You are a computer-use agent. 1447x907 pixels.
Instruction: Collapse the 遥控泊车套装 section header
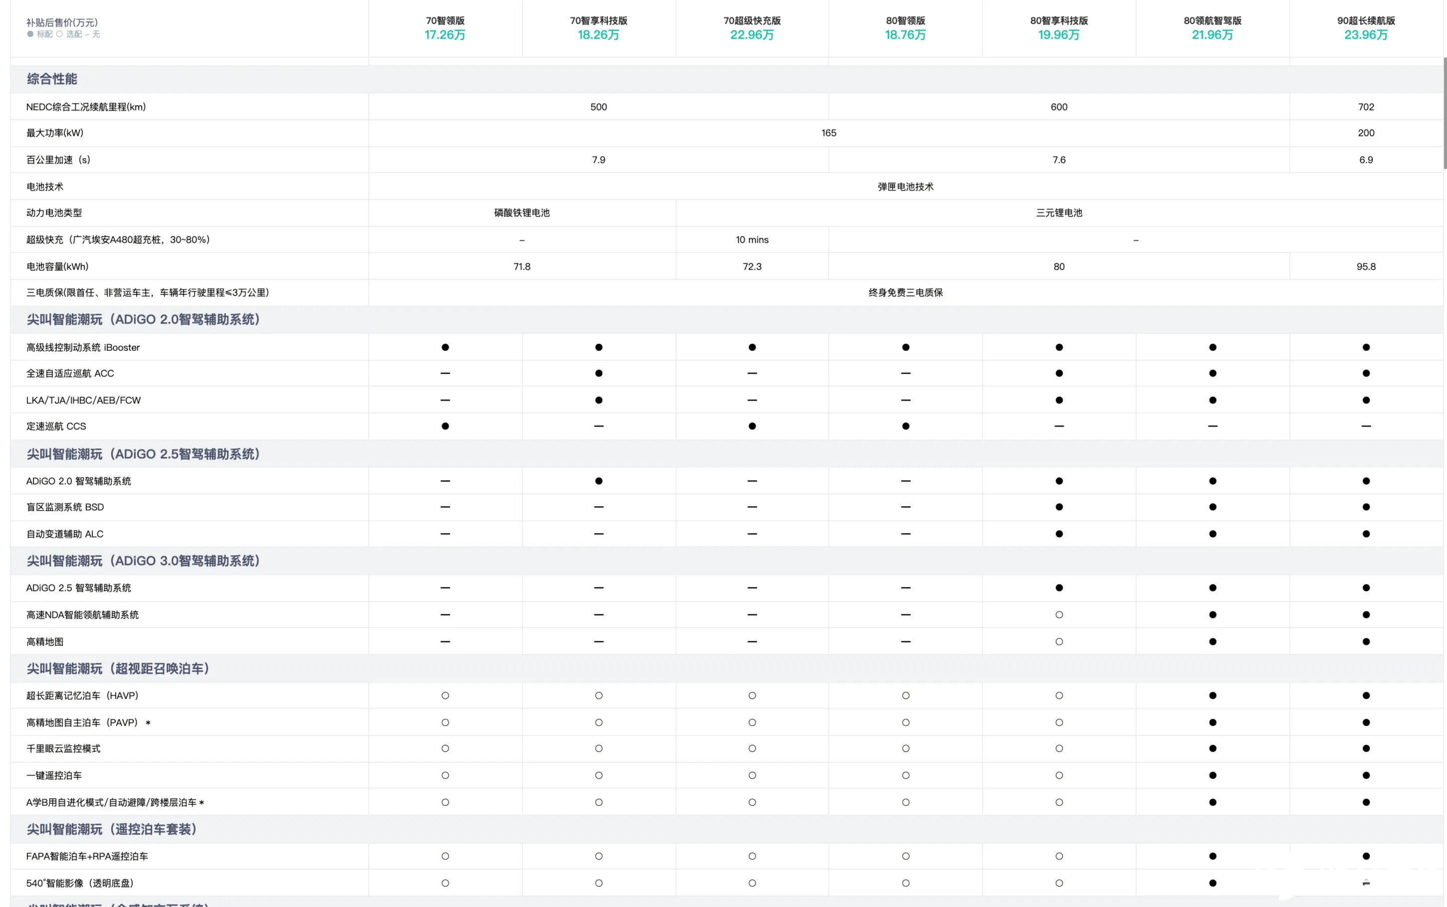point(112,830)
